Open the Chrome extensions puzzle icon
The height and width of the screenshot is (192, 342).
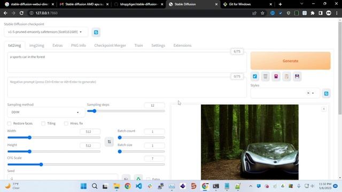pos(313,13)
